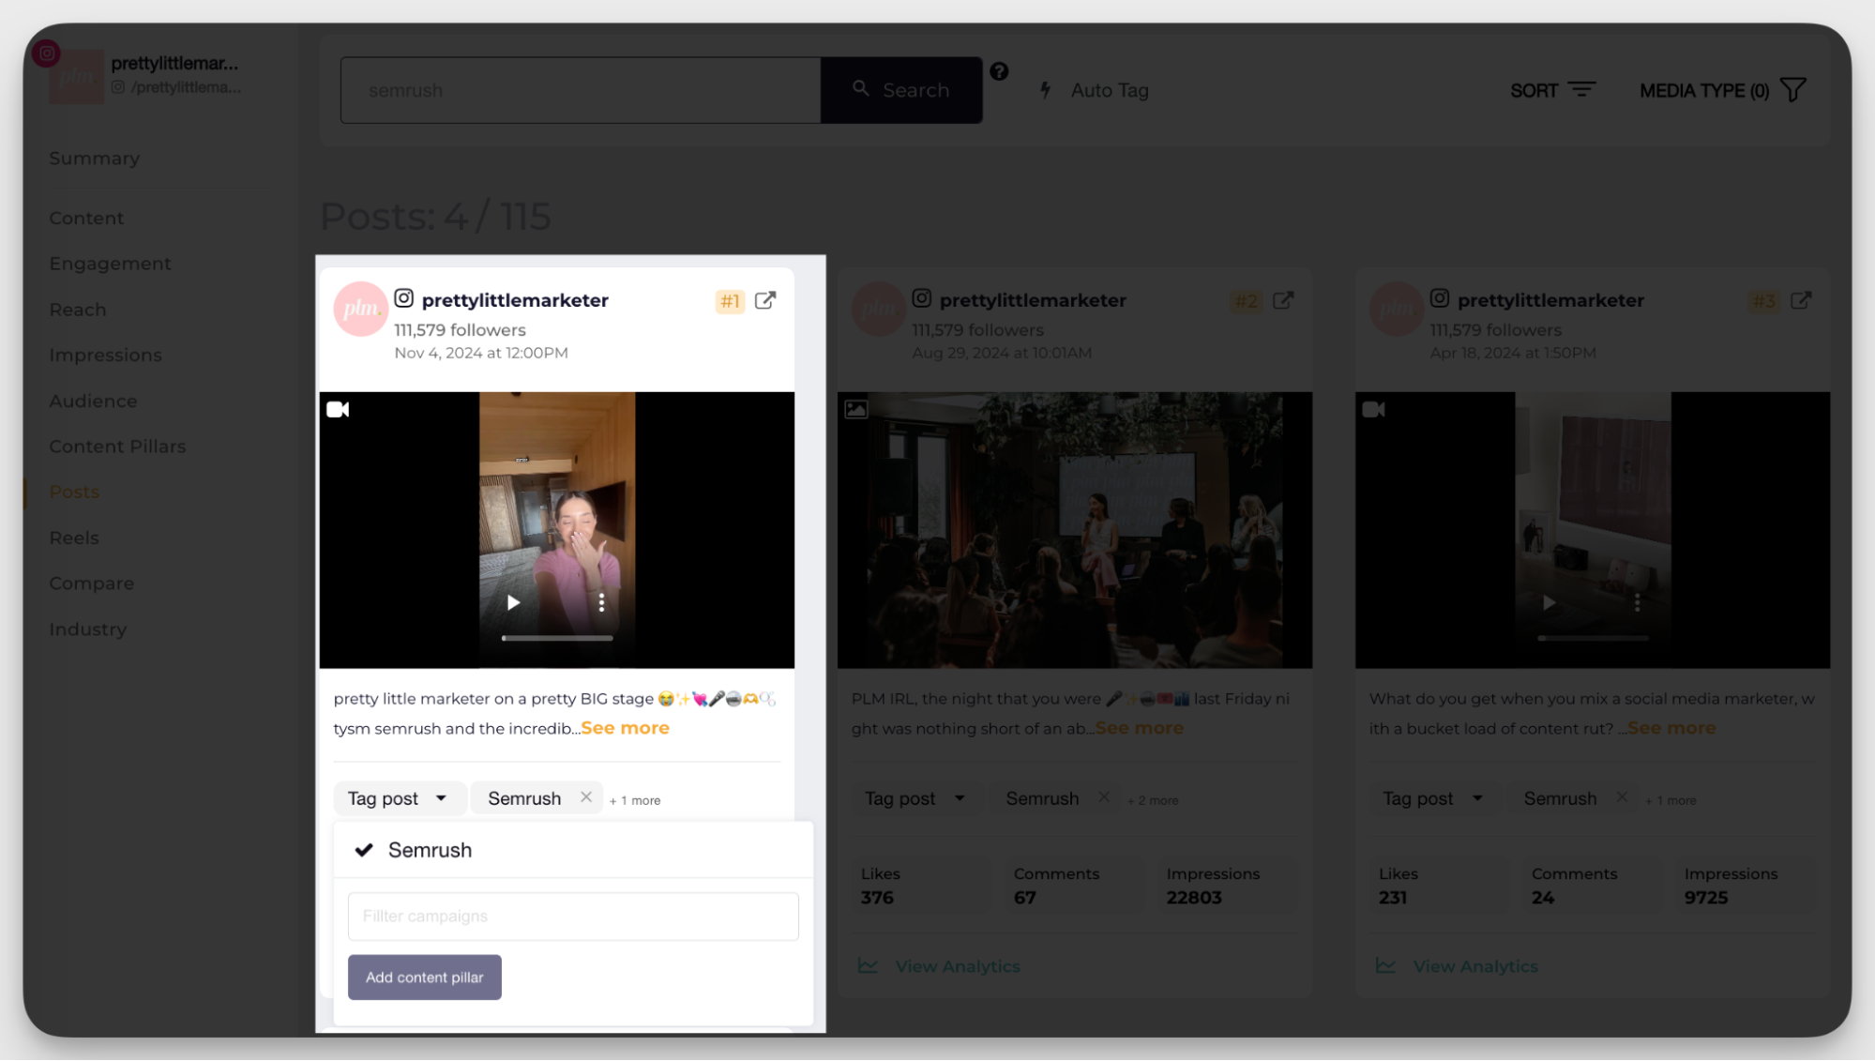Expand the Tag post dropdown on post #2

tap(915, 798)
